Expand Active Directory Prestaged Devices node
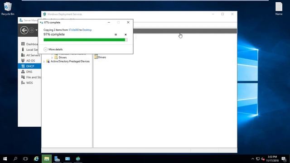290x163 pixels. [44, 62]
